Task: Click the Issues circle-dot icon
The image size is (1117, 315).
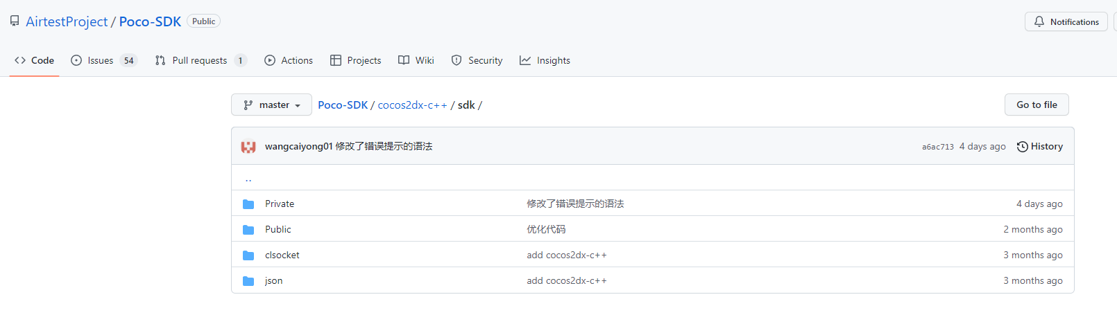Action: (x=76, y=60)
